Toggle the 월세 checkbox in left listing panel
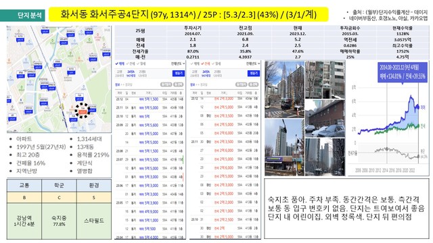433x243 pixels. coord(141,63)
